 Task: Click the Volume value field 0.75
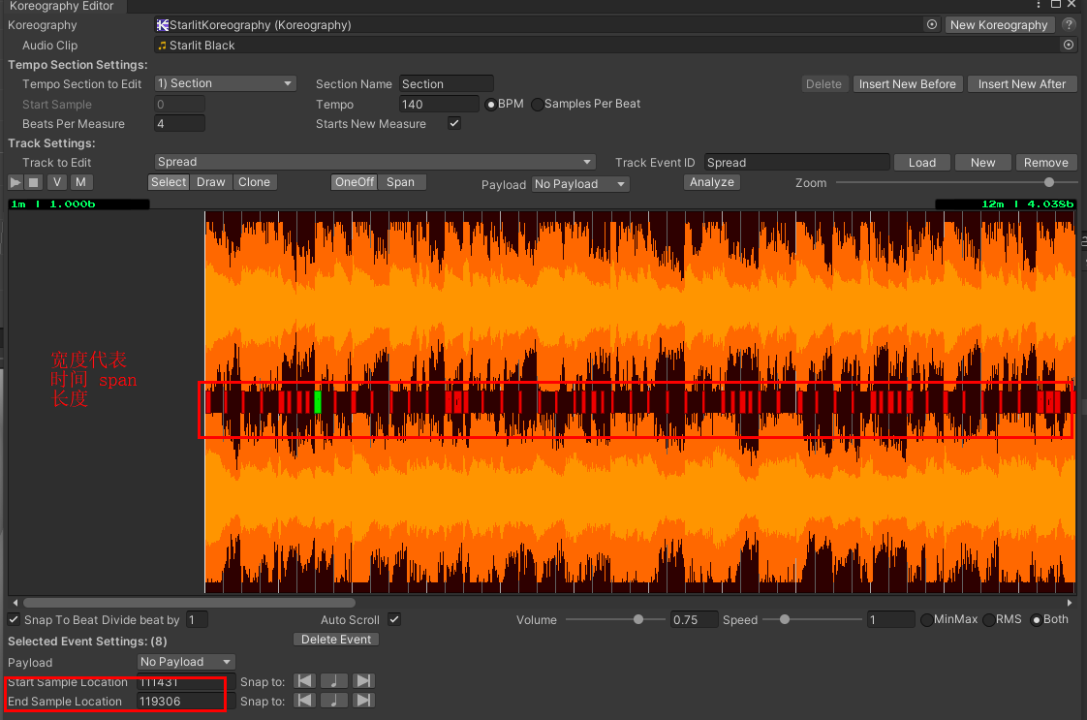click(694, 619)
